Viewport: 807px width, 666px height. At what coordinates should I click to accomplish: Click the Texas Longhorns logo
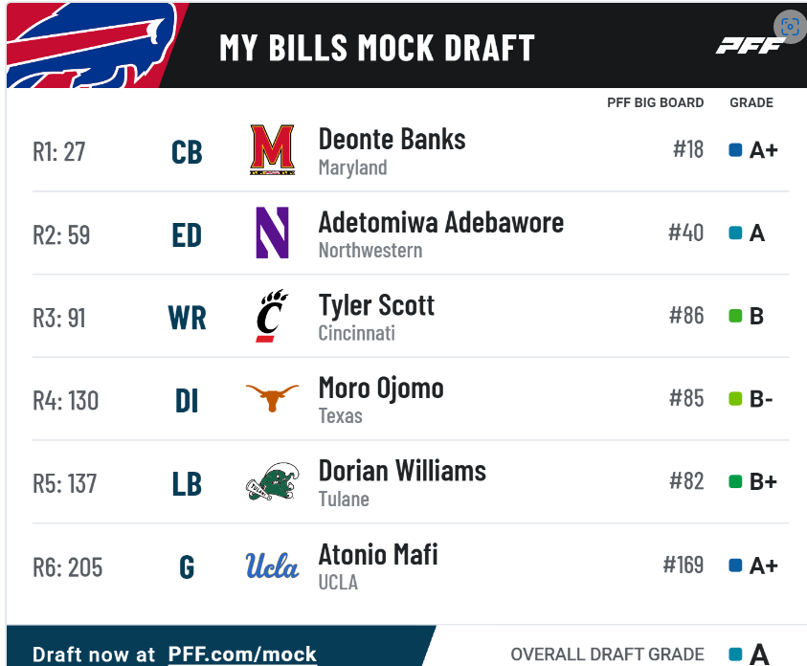pos(272,398)
